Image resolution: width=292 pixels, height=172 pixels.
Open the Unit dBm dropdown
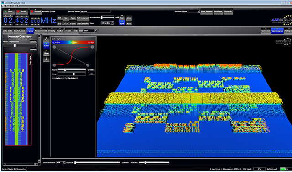click(90, 31)
